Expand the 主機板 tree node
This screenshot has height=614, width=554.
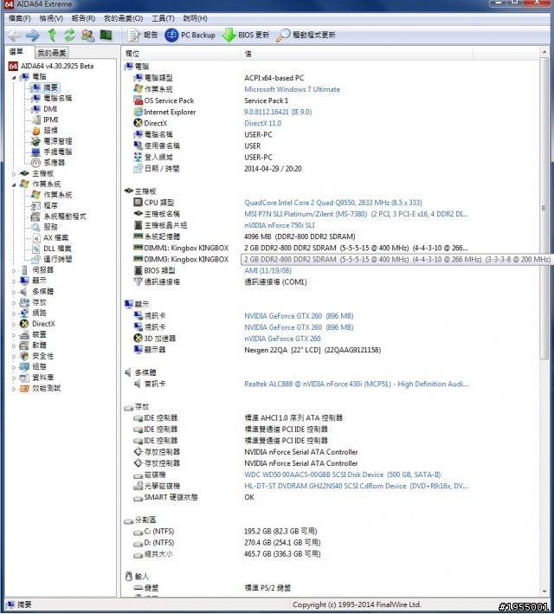pyautogui.click(x=14, y=173)
